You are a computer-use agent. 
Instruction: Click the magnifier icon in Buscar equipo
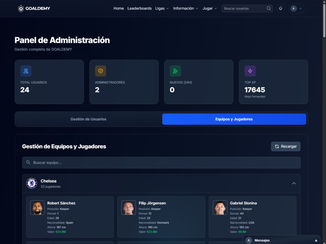pos(28,162)
